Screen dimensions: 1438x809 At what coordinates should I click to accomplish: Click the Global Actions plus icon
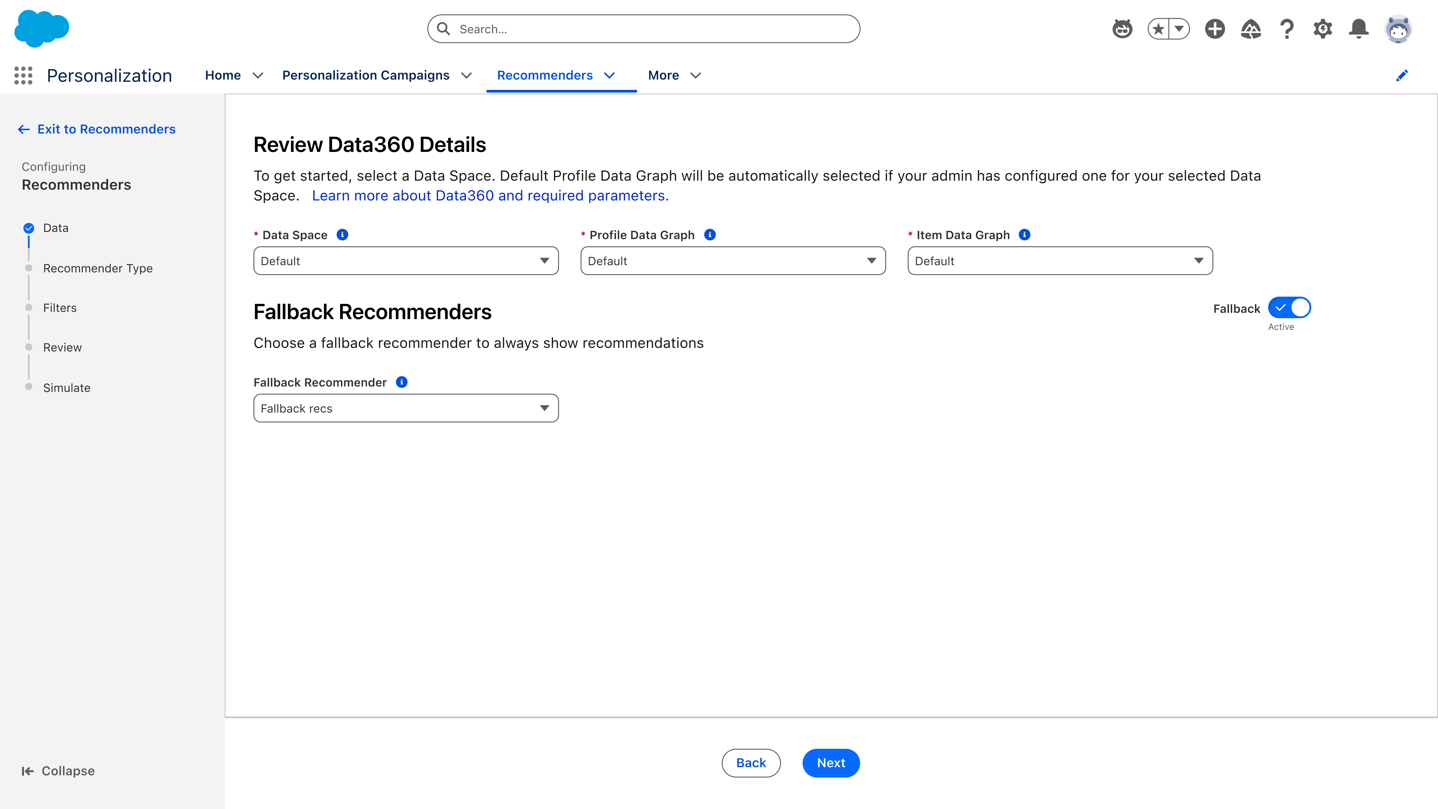click(x=1215, y=29)
